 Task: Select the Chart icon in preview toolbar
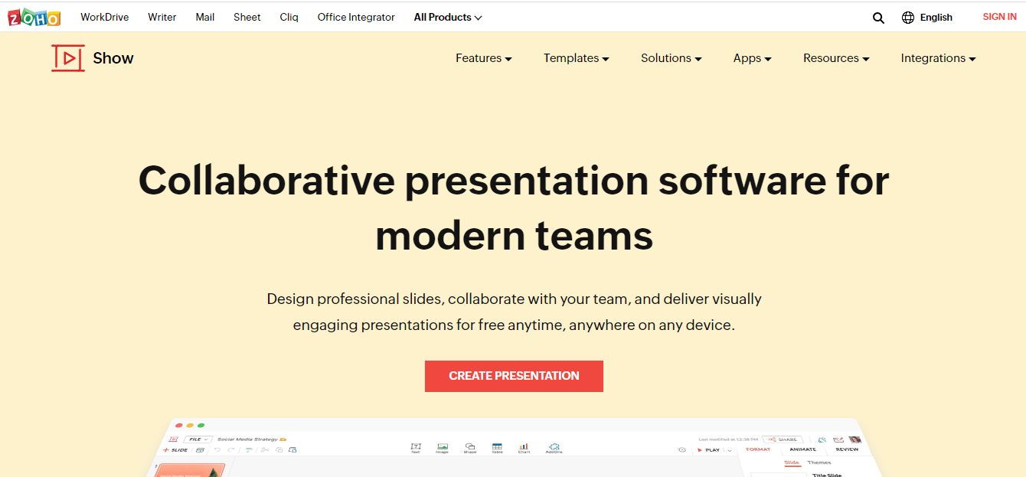[x=524, y=447]
